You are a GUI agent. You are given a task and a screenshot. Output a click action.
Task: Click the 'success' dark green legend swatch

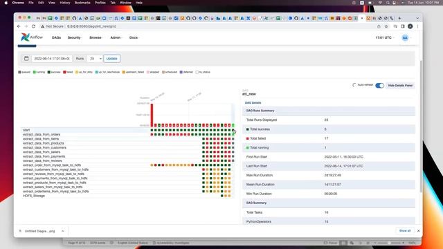click(49, 72)
